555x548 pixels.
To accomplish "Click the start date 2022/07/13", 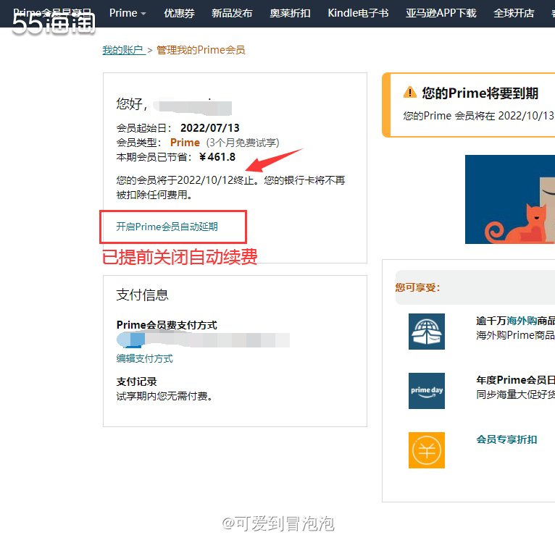I will tap(210, 127).
